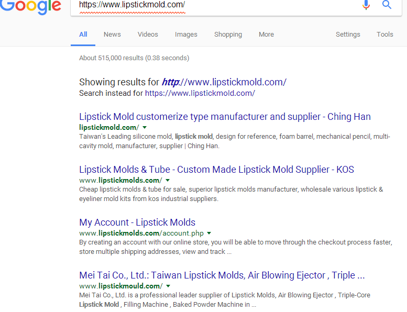Start voice search with microphone icon
407x312 pixels.
click(366, 5)
